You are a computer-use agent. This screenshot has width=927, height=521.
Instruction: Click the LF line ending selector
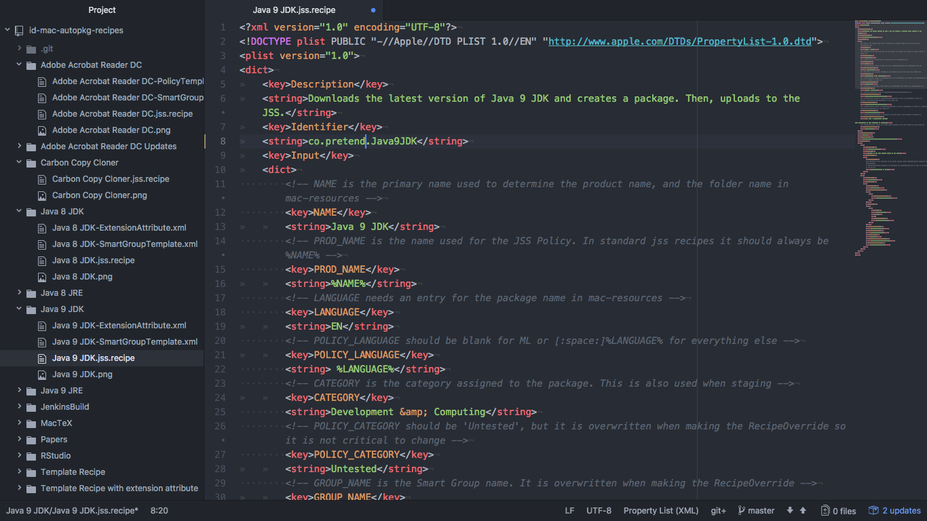click(570, 511)
